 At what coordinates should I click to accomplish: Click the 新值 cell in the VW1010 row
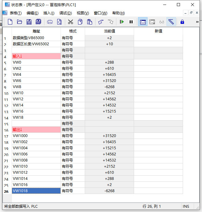pos(159,166)
